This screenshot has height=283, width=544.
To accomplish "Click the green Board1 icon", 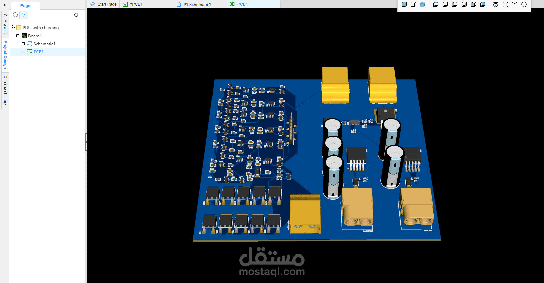I will click(x=24, y=36).
